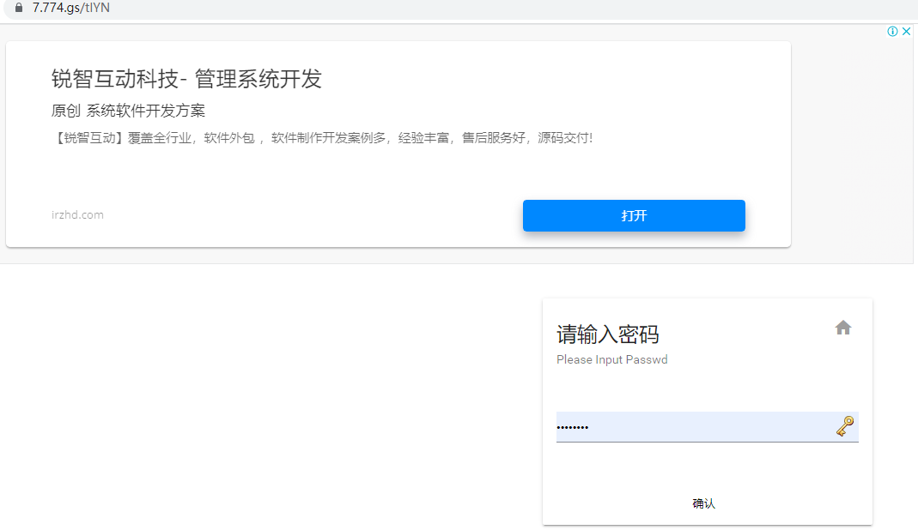Confirm password with 确认 button
Viewport: 918px width, 530px height.
[703, 503]
